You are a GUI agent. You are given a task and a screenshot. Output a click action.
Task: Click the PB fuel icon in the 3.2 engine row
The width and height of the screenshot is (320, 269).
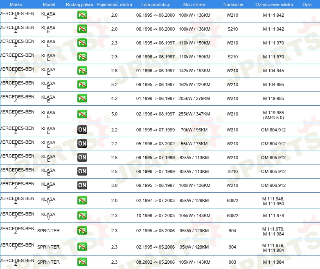82,84
